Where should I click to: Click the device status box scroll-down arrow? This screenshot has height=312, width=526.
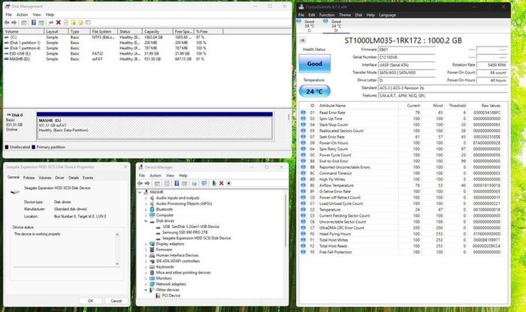click(117, 264)
